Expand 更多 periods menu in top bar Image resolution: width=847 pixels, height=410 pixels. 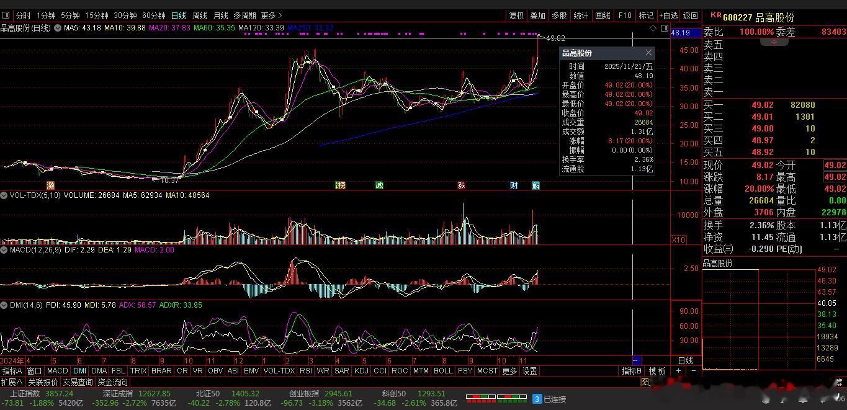[272, 16]
